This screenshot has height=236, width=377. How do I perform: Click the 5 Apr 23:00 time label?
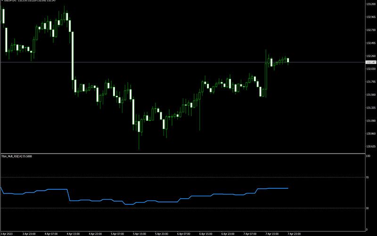[x=162, y=234]
